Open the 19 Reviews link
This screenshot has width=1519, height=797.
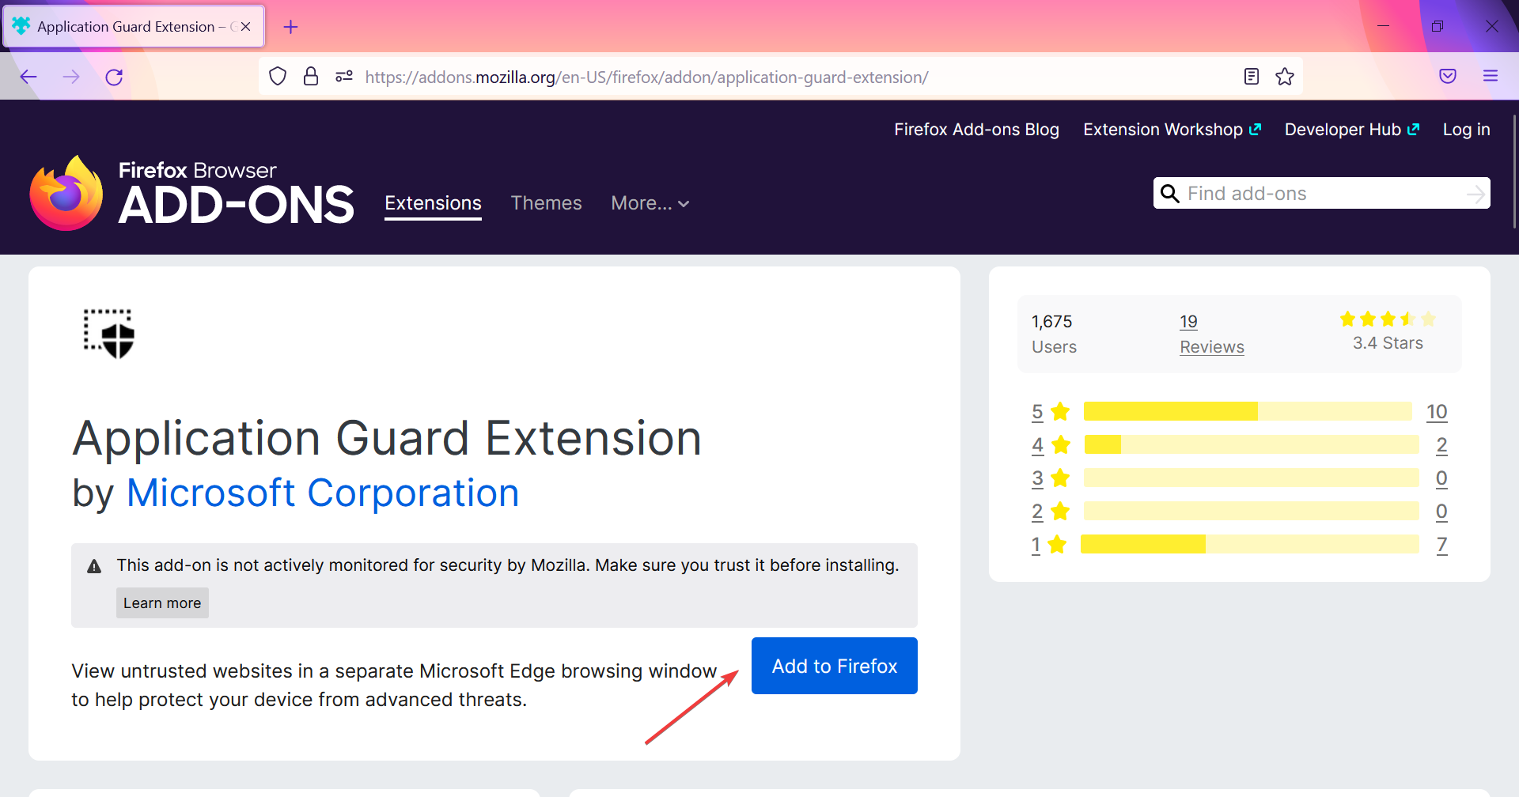[x=1211, y=334]
